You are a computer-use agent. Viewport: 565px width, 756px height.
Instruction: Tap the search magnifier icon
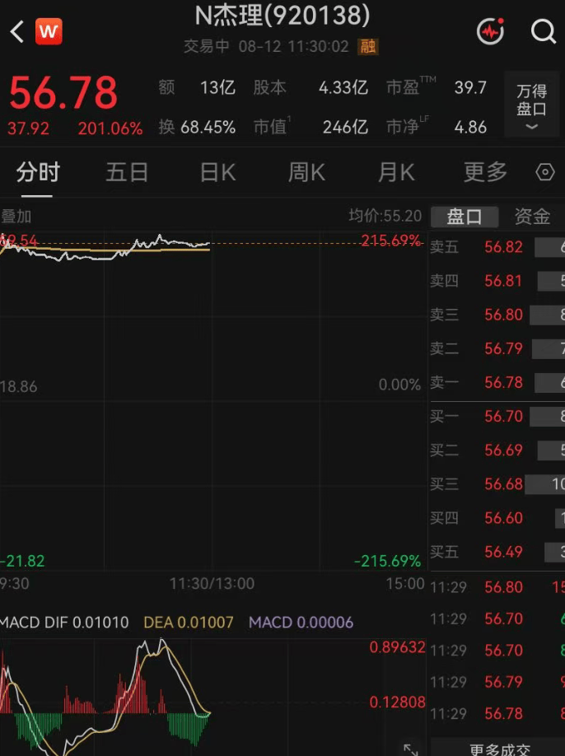coord(544,32)
